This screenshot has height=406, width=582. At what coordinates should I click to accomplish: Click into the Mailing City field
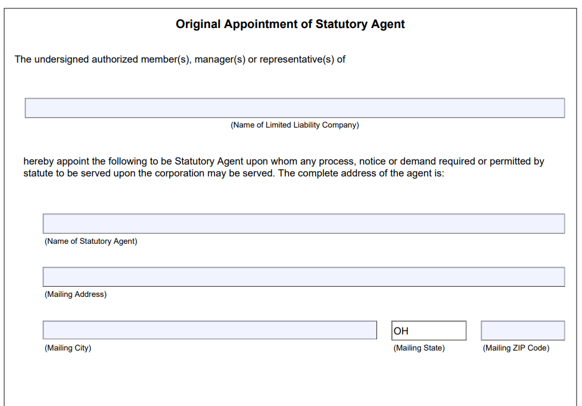(x=210, y=330)
